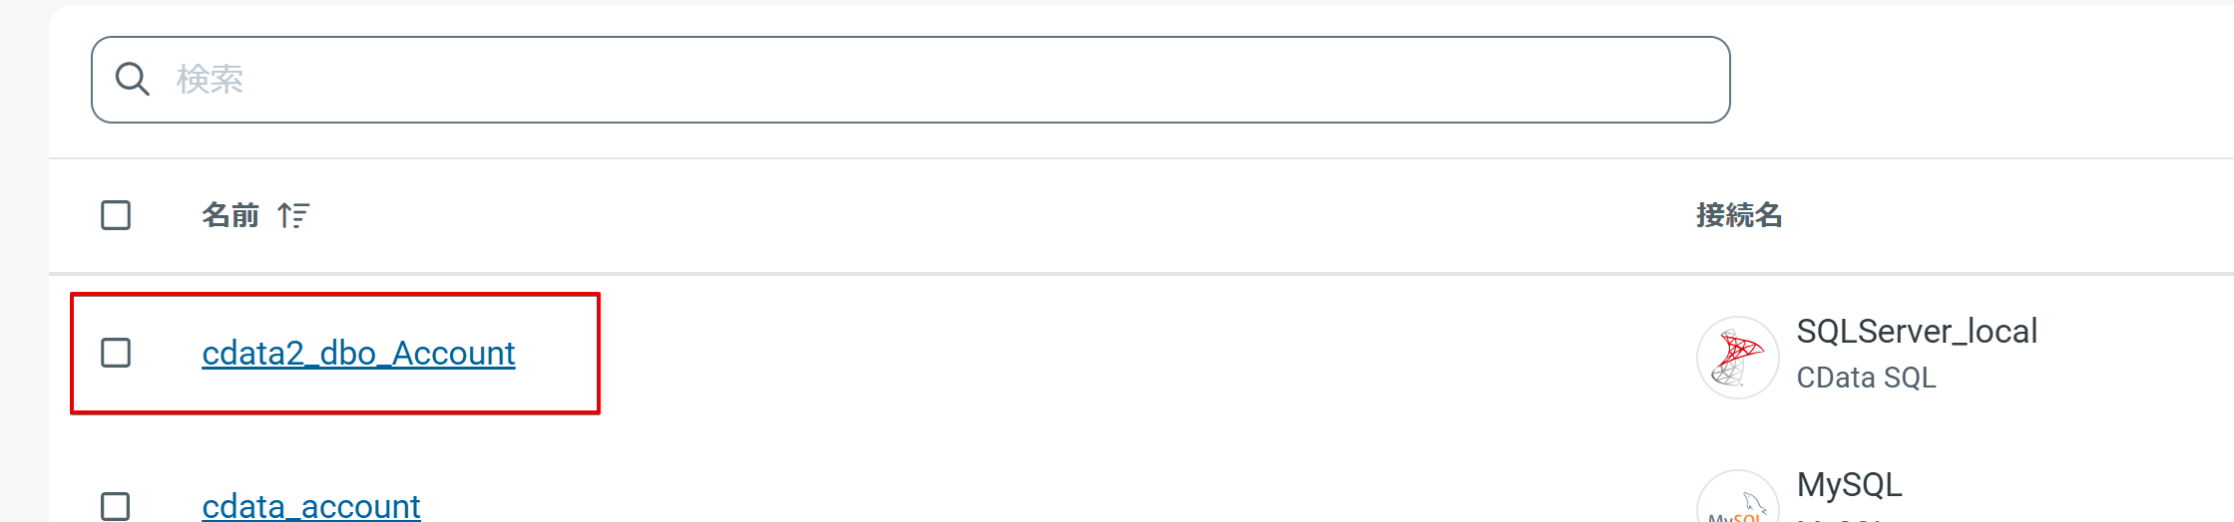Sort by the 接続名 column header

coord(1739,215)
